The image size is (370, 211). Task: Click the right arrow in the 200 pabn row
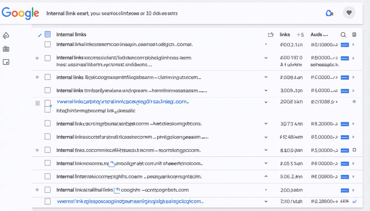click(x=353, y=190)
